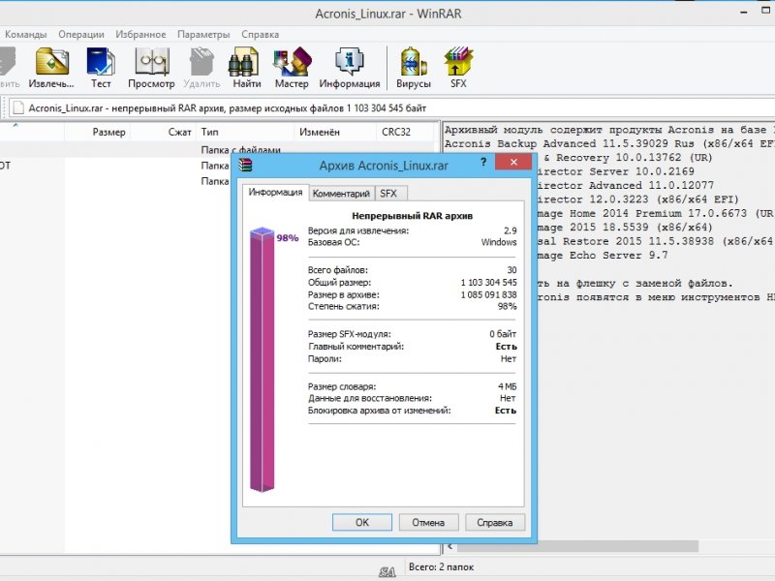The image size is (775, 581).
Task: Click the packed size value 1 085 091 838
Action: pyautogui.click(x=488, y=294)
